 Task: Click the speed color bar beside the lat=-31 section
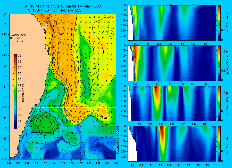pos(219,103)
